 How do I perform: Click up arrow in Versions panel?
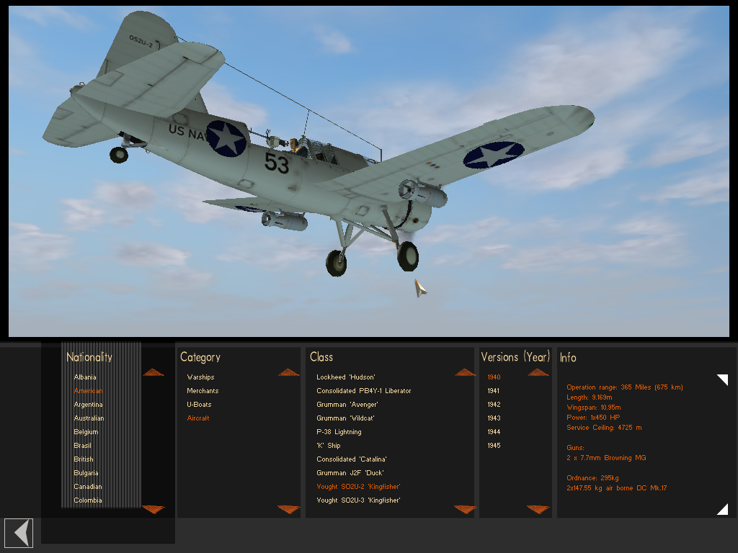(x=538, y=372)
